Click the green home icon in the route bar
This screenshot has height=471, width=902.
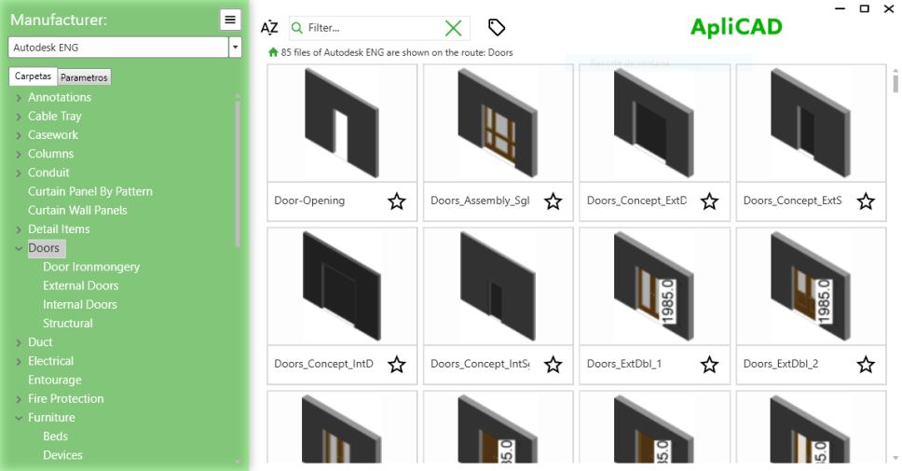(x=273, y=53)
